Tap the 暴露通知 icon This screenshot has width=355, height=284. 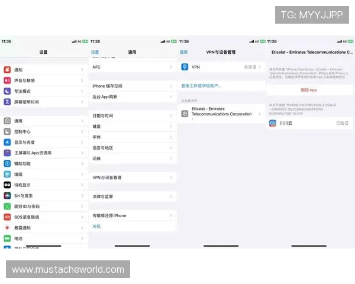click(x=7, y=228)
